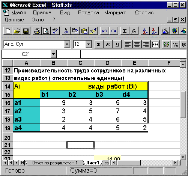Viewport: 188px width, 176px height.
Task: Open the ? help menu
Action: 54,20
